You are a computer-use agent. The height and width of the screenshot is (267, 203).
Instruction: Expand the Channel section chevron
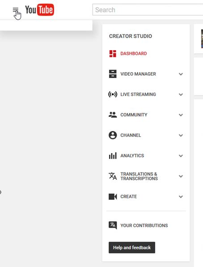click(x=181, y=135)
